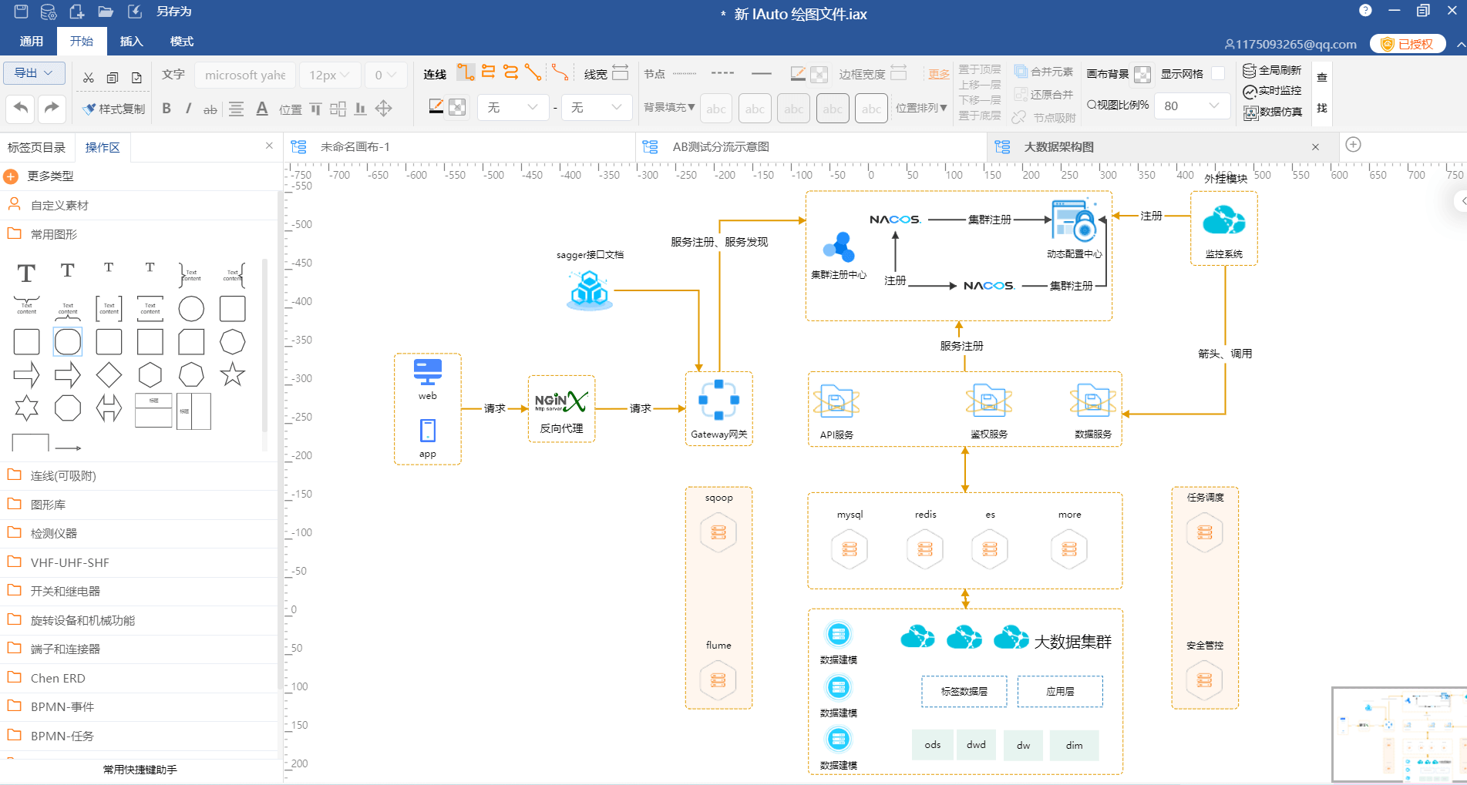1467x785 pixels.
Task: Switch to the 通用 ribbon tab
Action: (32, 41)
